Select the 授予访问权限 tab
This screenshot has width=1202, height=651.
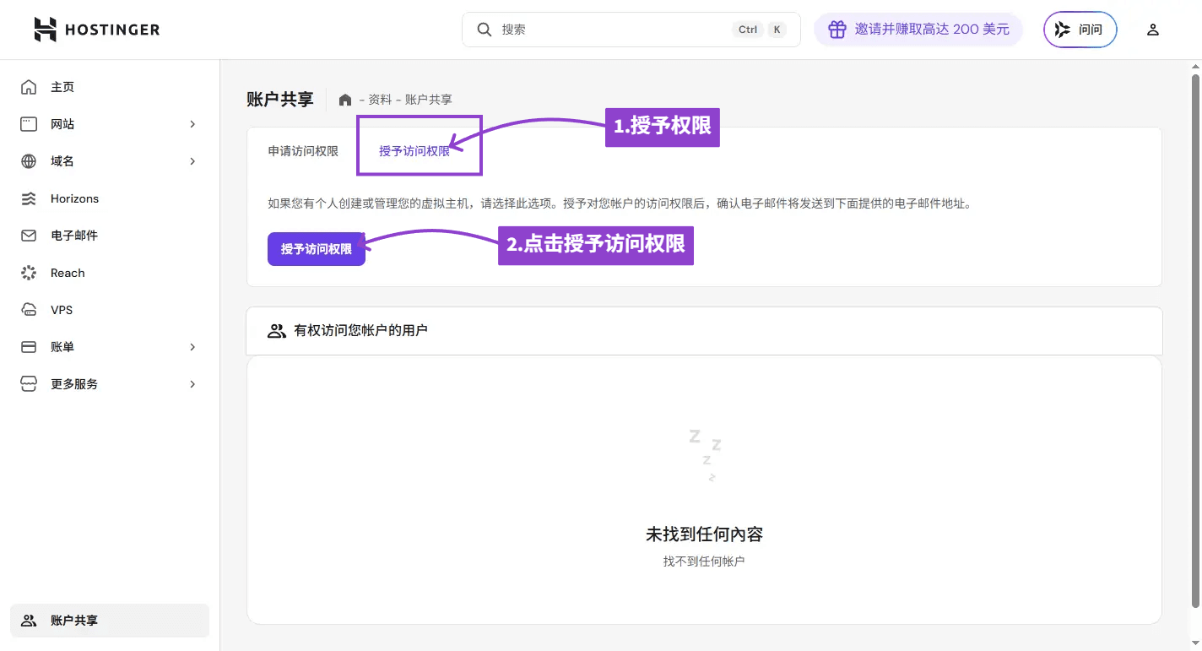pos(414,151)
